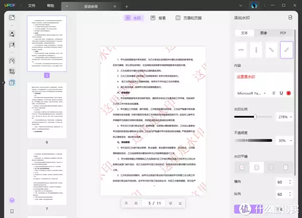
Task: Open the 文件 menu
Action: coord(32,6)
